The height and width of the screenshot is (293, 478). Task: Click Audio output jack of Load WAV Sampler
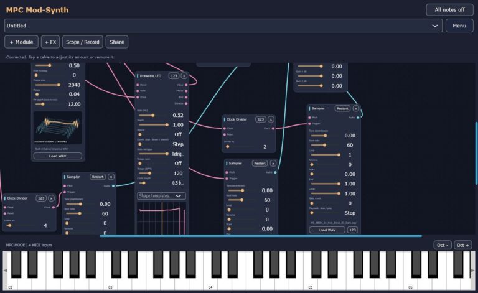coord(358,118)
